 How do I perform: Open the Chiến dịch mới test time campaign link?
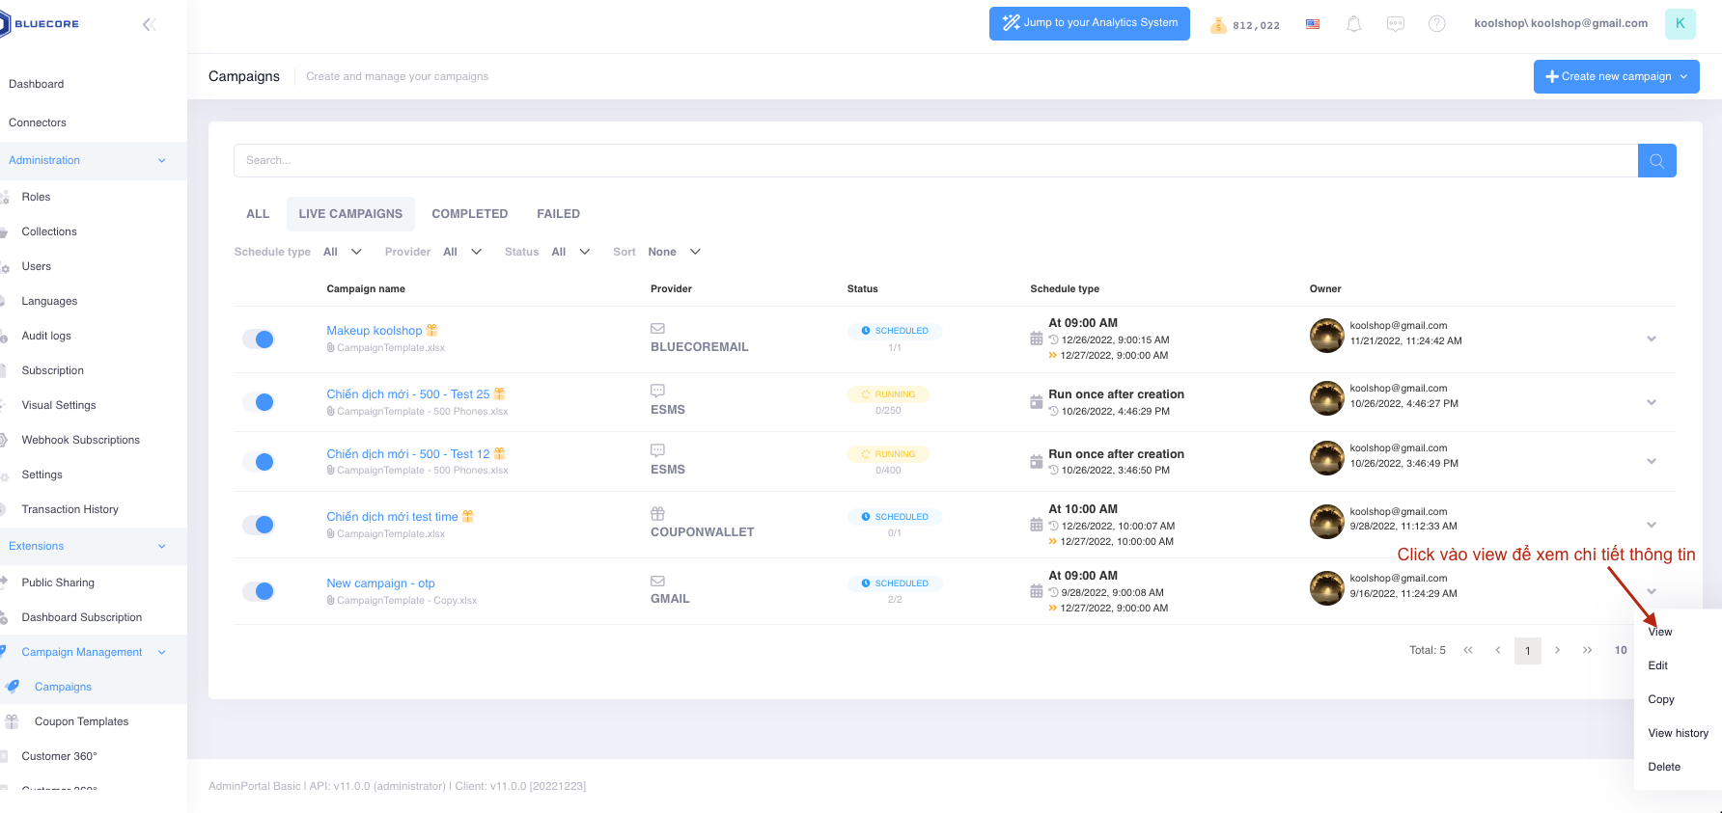(392, 517)
